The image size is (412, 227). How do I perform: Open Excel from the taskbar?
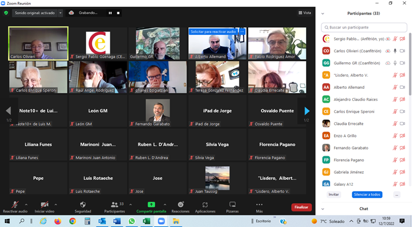click(x=146, y=221)
